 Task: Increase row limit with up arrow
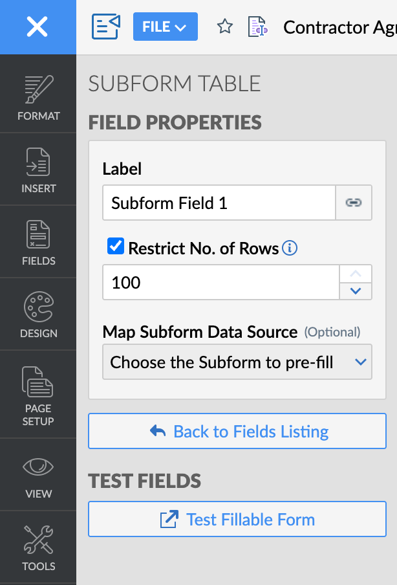(355, 274)
